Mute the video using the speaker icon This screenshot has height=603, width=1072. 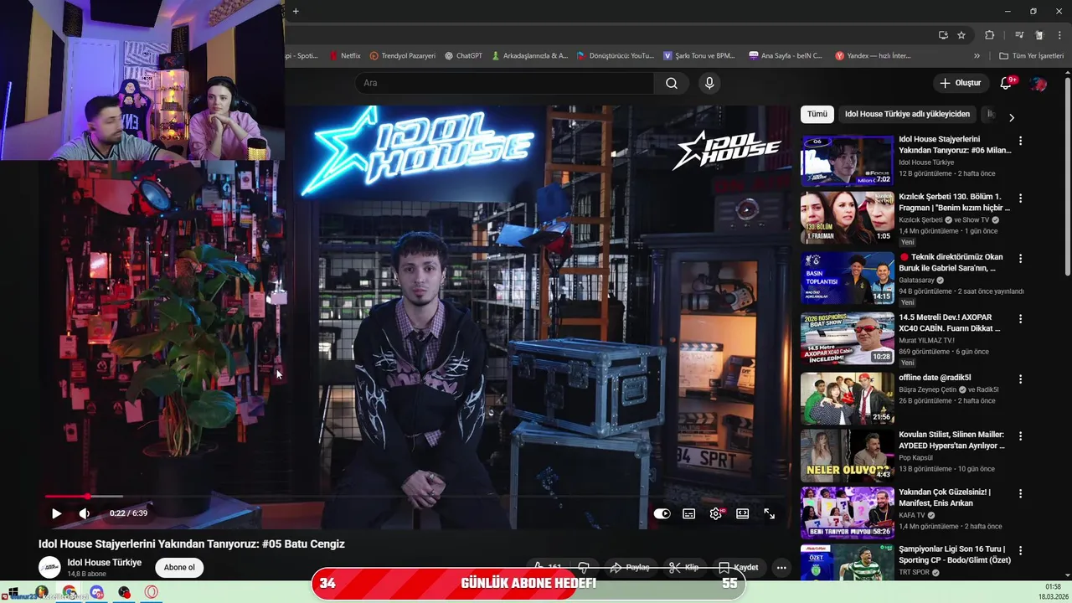coord(84,513)
